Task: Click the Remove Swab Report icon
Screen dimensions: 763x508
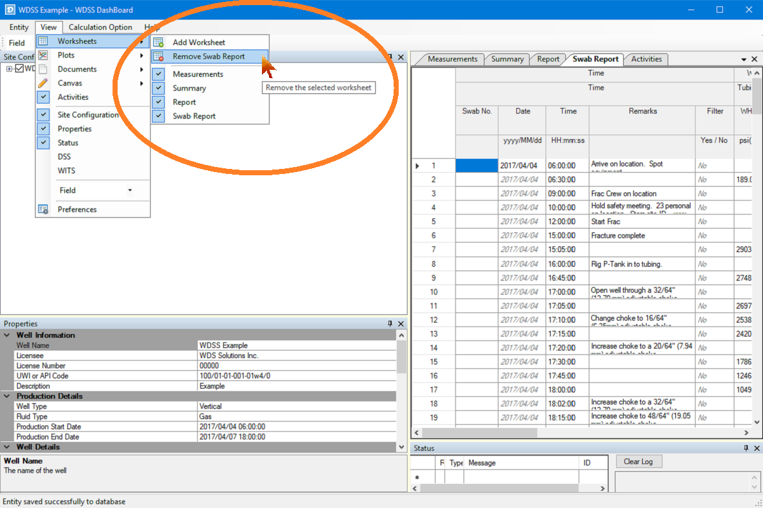Action: (158, 57)
